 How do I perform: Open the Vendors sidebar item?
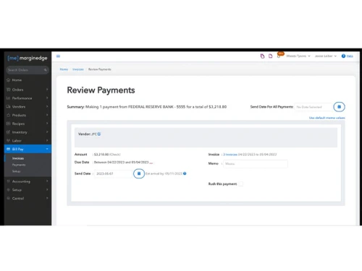(19, 107)
